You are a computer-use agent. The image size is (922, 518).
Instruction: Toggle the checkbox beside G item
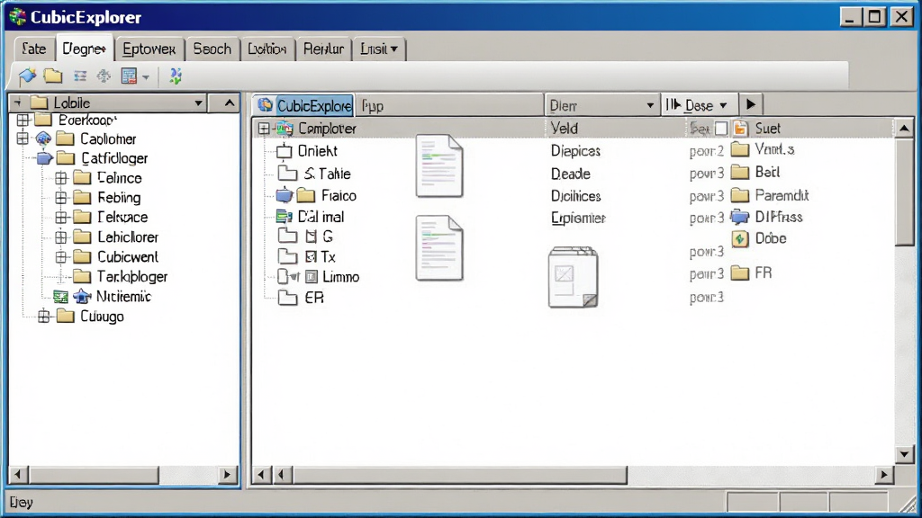(x=311, y=237)
